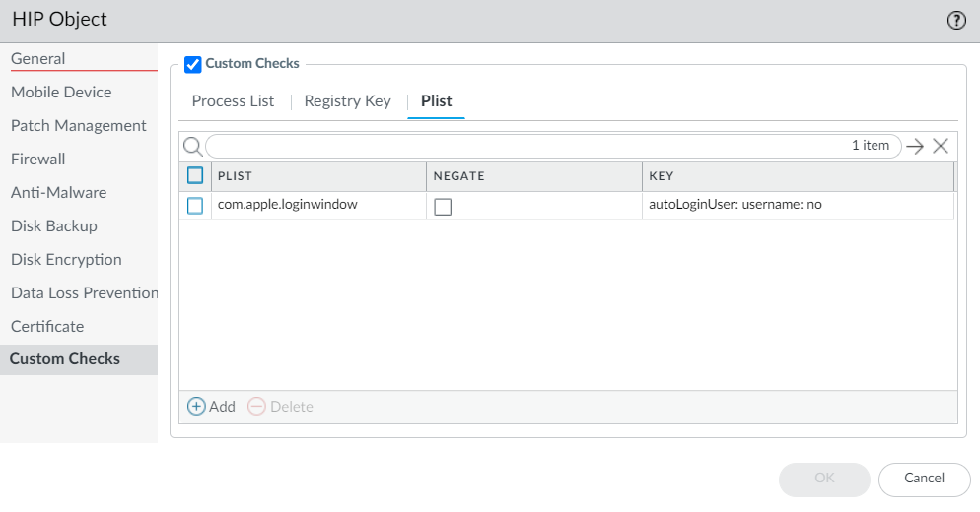Open the Mobile Device section
980x512 pixels.
[x=61, y=93]
